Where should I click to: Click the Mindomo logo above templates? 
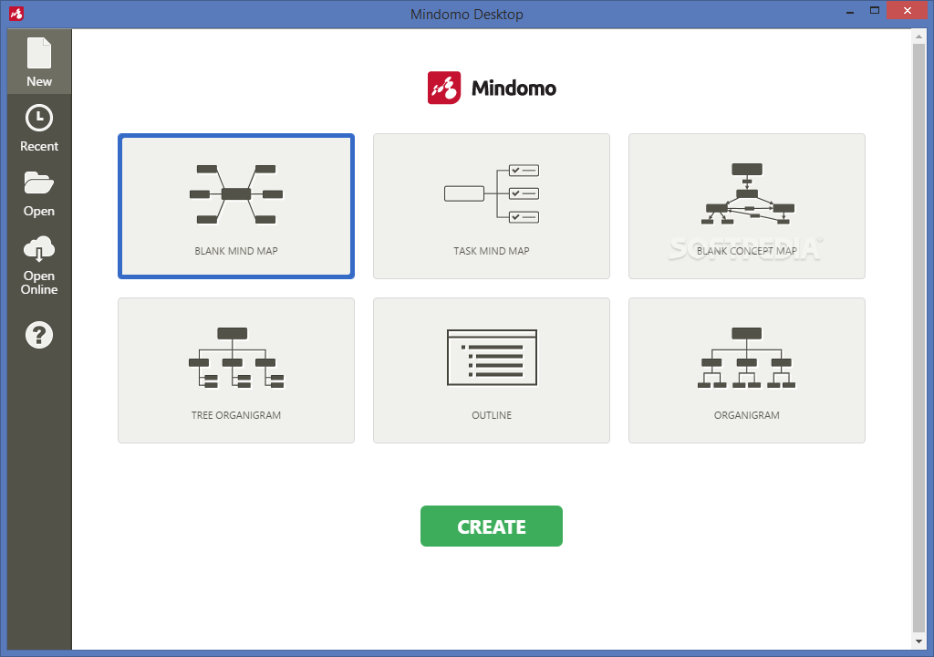point(492,89)
